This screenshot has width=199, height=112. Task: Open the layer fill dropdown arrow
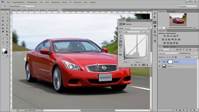(197, 57)
